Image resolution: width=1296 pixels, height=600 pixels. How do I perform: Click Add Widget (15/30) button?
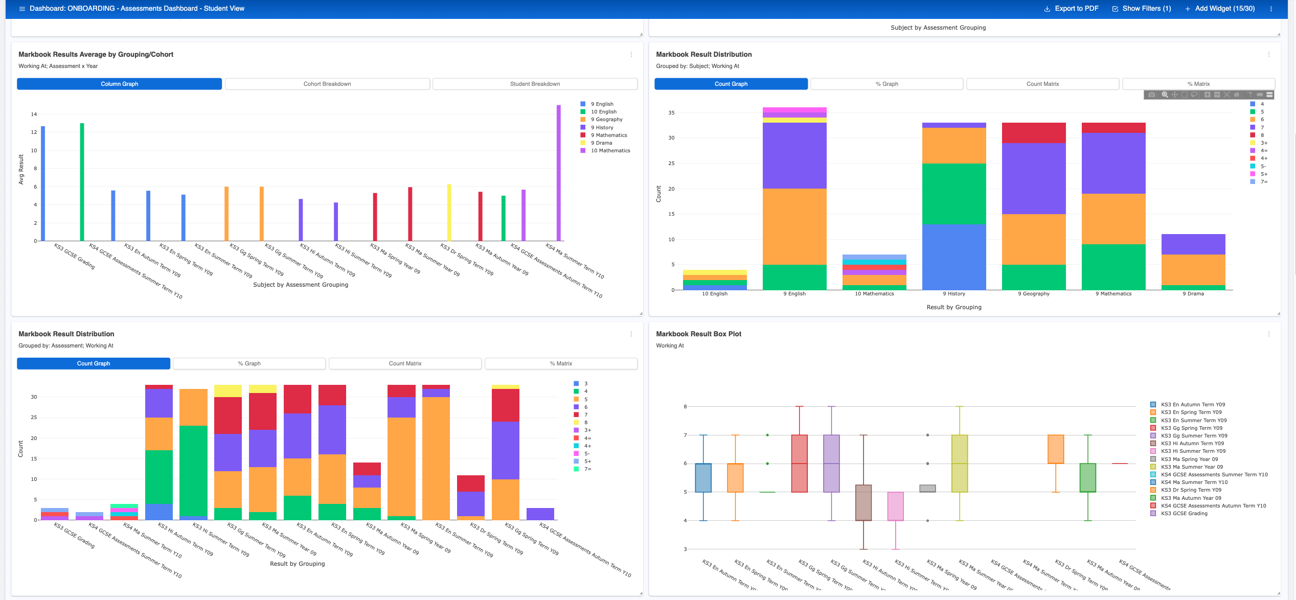pyautogui.click(x=1220, y=9)
